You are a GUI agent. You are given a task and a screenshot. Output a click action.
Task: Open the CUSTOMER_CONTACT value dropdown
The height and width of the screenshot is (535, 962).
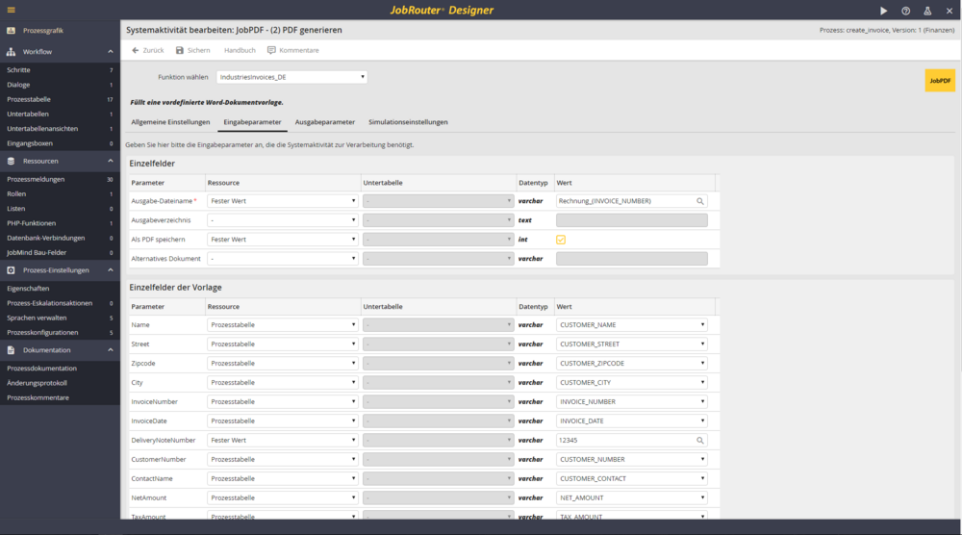[x=632, y=478]
